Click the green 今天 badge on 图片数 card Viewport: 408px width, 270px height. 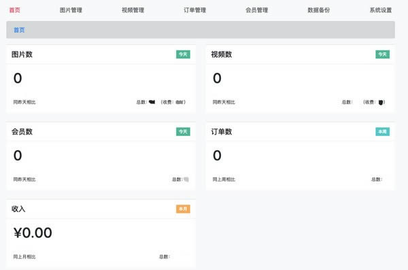pyautogui.click(x=183, y=54)
